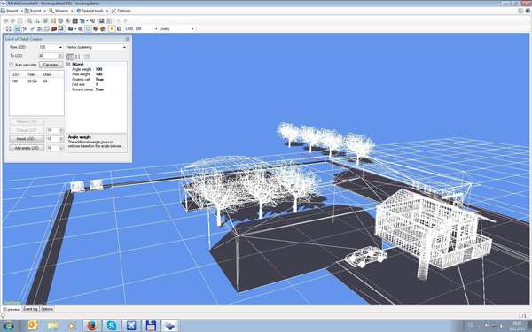Switch to the Event log tab
Viewport: 532px width, 332px height.
(x=30, y=309)
